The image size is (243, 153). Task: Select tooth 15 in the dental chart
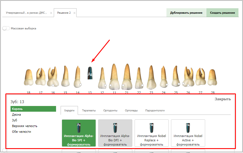pos(65,76)
